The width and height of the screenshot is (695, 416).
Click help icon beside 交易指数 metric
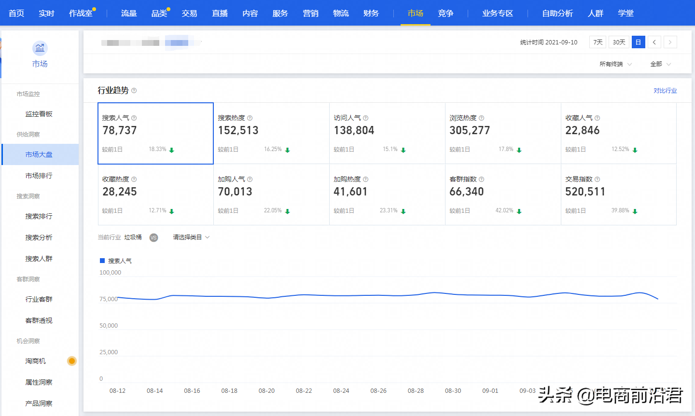(598, 179)
